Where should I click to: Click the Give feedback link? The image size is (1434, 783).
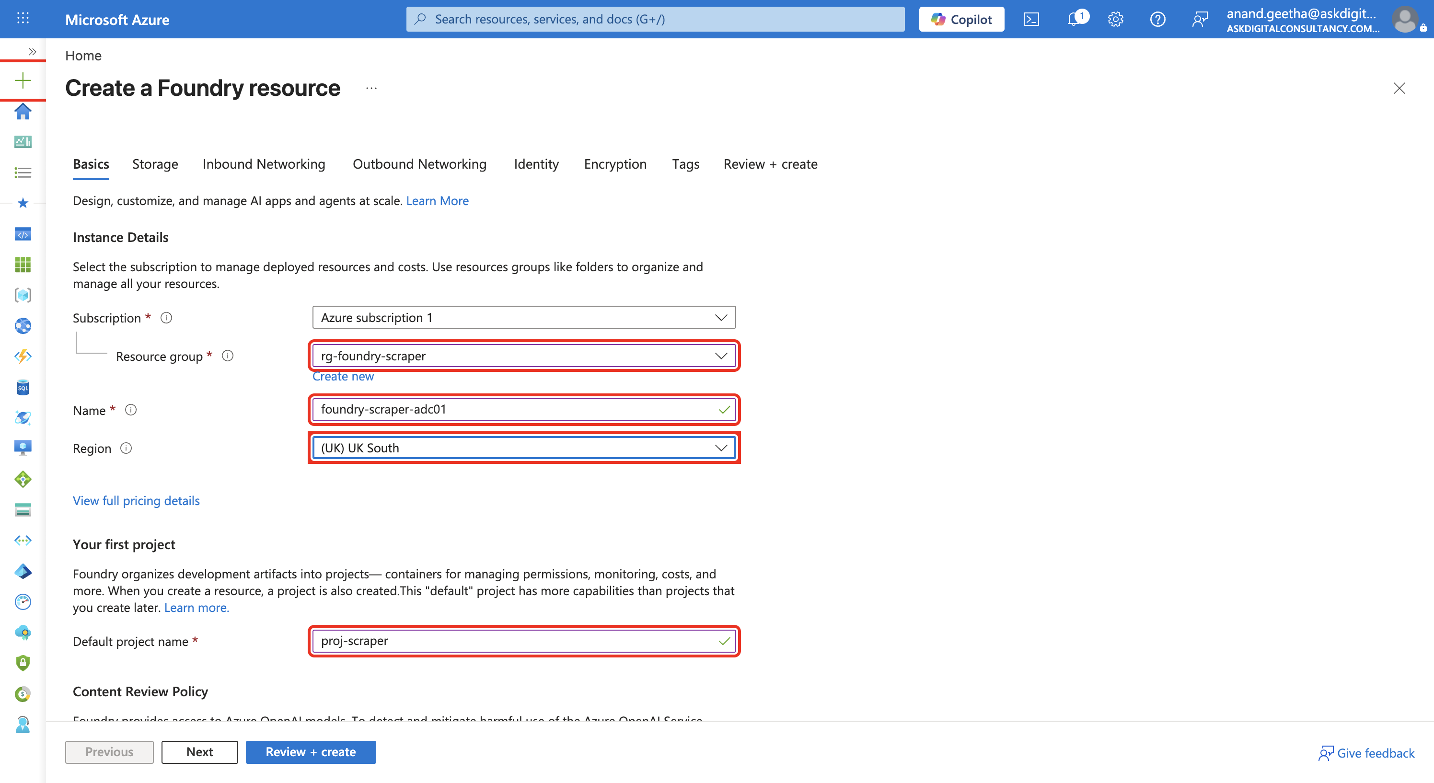click(x=1366, y=753)
